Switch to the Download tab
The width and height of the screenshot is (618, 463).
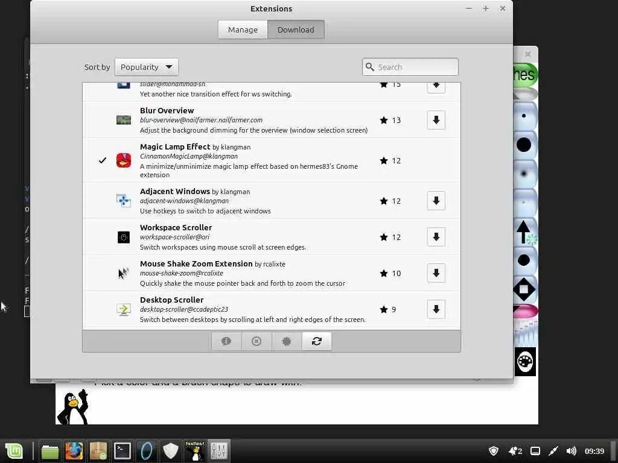coord(296,30)
